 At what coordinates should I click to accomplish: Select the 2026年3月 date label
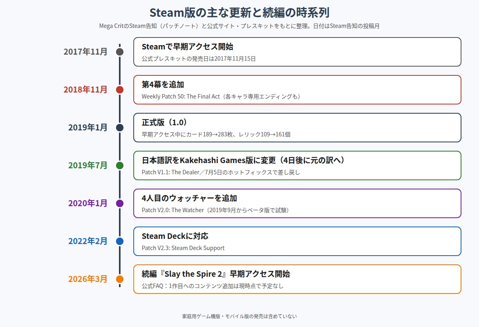click(88, 279)
